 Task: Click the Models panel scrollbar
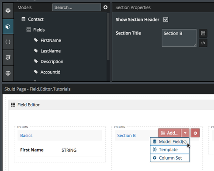pyautogui.click(x=108, y=36)
